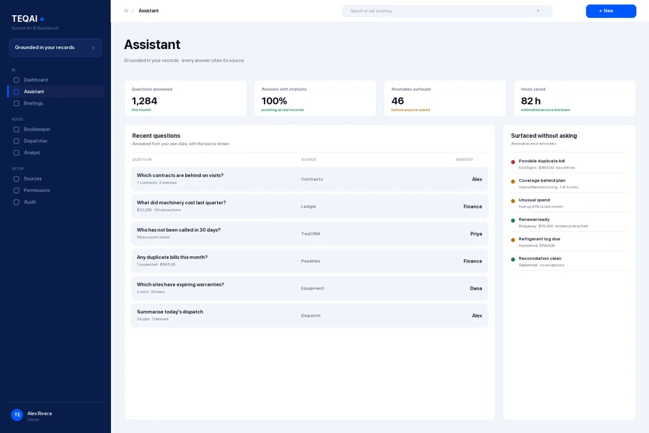The image size is (649, 433).
Task: Click the Bookkeeper role icon
Action: [x=16, y=129]
